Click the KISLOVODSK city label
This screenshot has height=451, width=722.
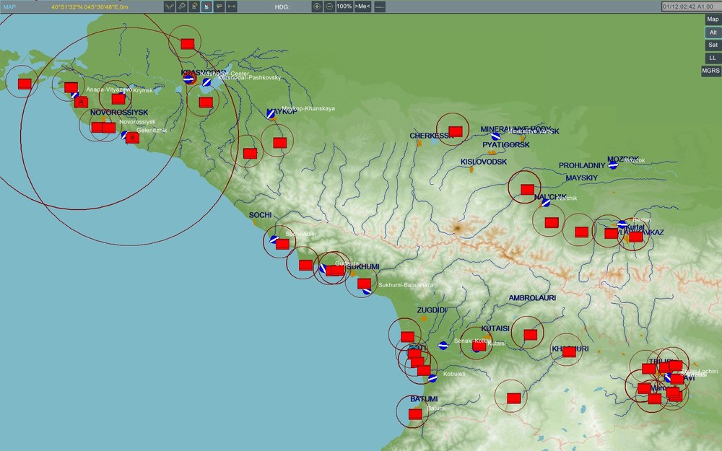[x=484, y=162]
